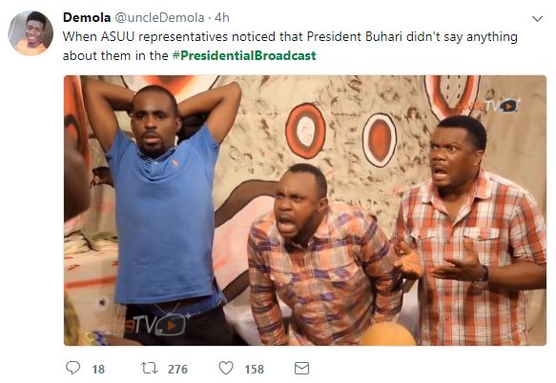Click the 158 likes count
Image resolution: width=556 pixels, height=383 pixels.
pyautogui.click(x=255, y=369)
